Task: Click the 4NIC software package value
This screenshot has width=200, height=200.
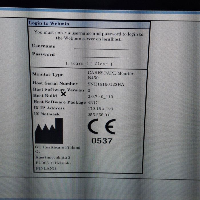Action: pyautogui.click(x=93, y=102)
